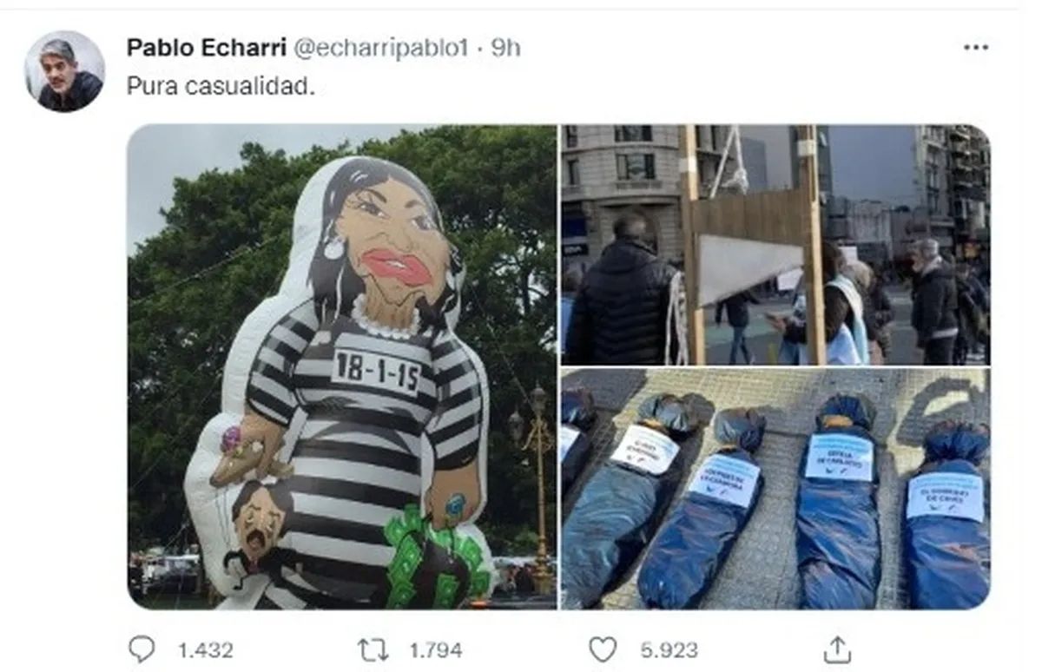The image size is (1042, 672).
Task: Click the Pablo Echarri display name
Action: (207, 48)
